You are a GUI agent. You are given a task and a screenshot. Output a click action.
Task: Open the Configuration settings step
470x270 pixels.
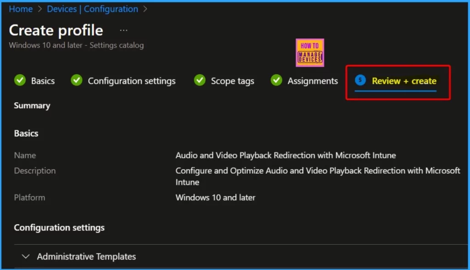click(132, 81)
